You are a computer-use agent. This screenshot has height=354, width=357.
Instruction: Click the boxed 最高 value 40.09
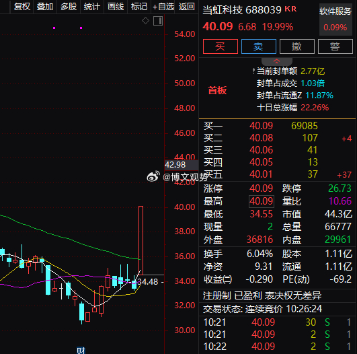pos(262,201)
